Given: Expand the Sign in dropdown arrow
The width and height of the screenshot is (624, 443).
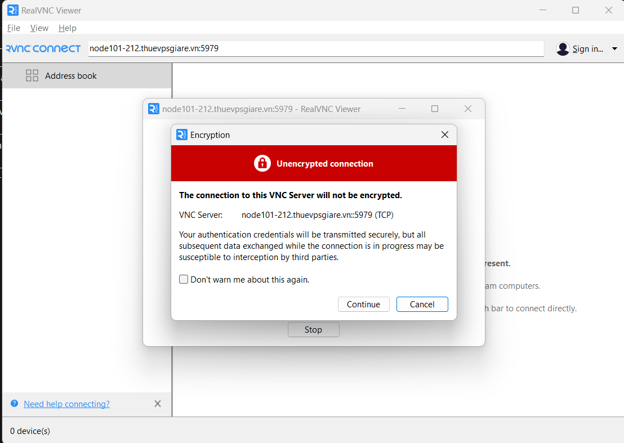Looking at the screenshot, I should [x=614, y=49].
